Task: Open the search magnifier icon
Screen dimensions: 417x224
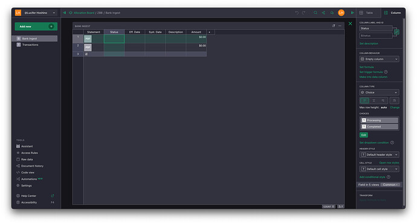Action: coord(315,13)
